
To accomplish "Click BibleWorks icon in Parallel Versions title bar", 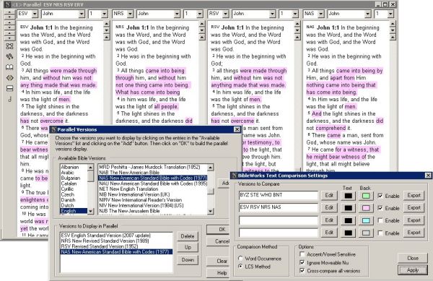I will (x=53, y=129).
